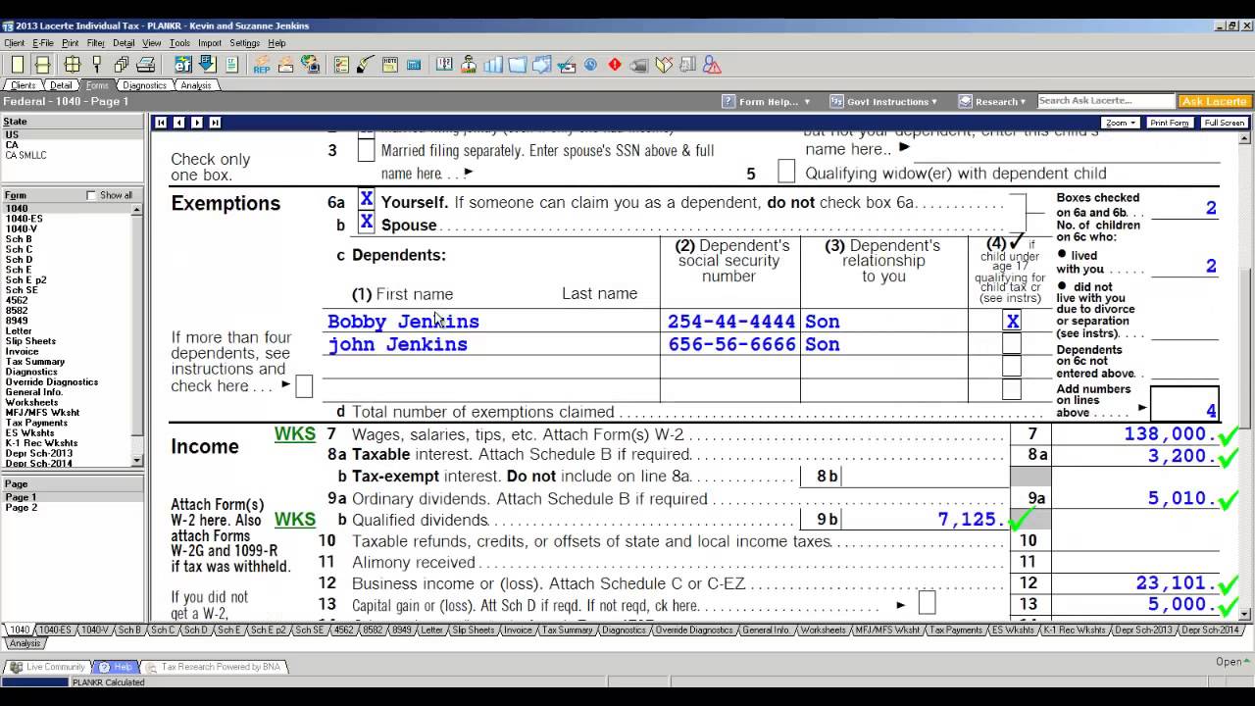Screen dimensions: 1255x706
Task: Click the checklist toolbar icon
Action: (x=341, y=65)
